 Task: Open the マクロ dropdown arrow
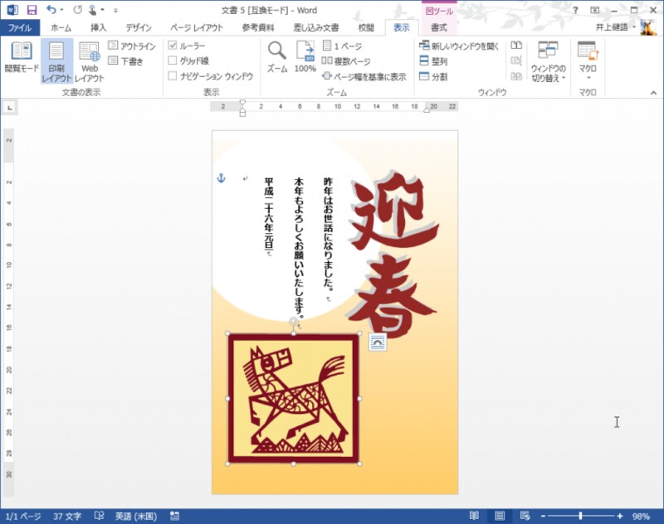(x=588, y=79)
